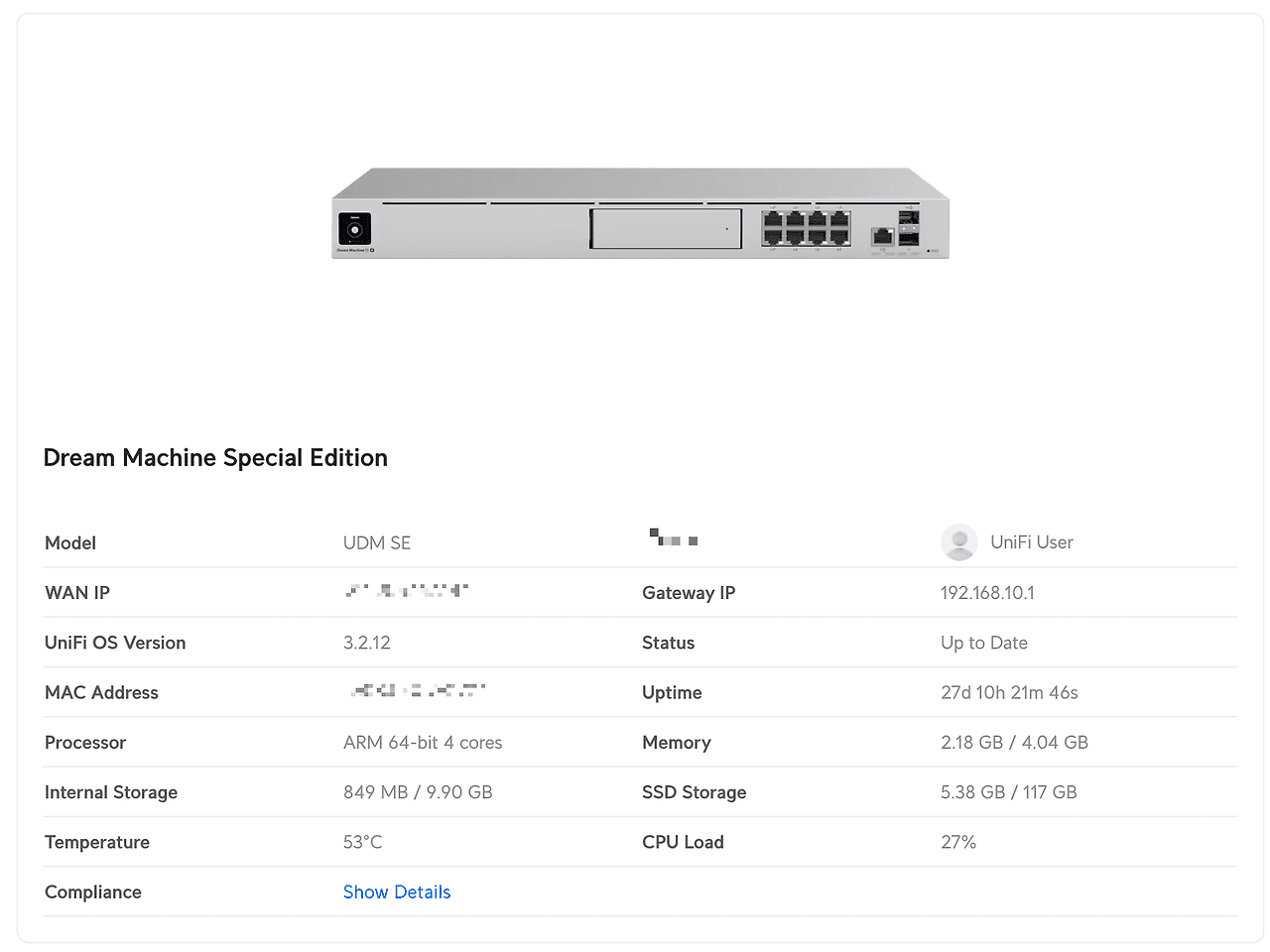Click the SFP+ ports on the device's right side
Viewport: 1270px width, 952px height.
pos(908,227)
